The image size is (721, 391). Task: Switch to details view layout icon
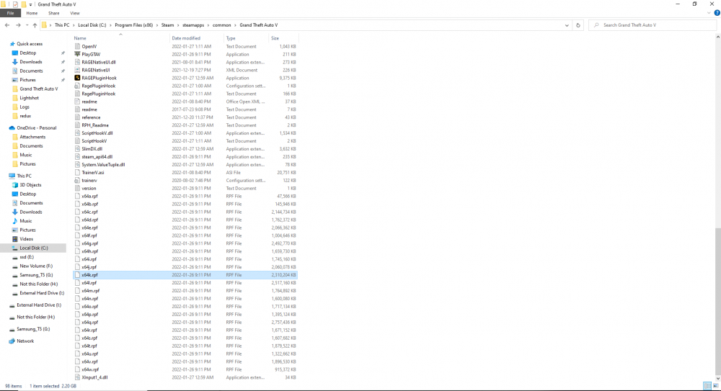coord(707,386)
